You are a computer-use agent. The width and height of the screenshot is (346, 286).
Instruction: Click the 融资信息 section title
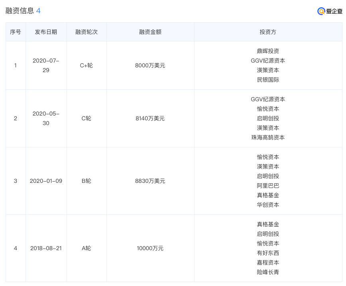pyautogui.click(x=20, y=11)
